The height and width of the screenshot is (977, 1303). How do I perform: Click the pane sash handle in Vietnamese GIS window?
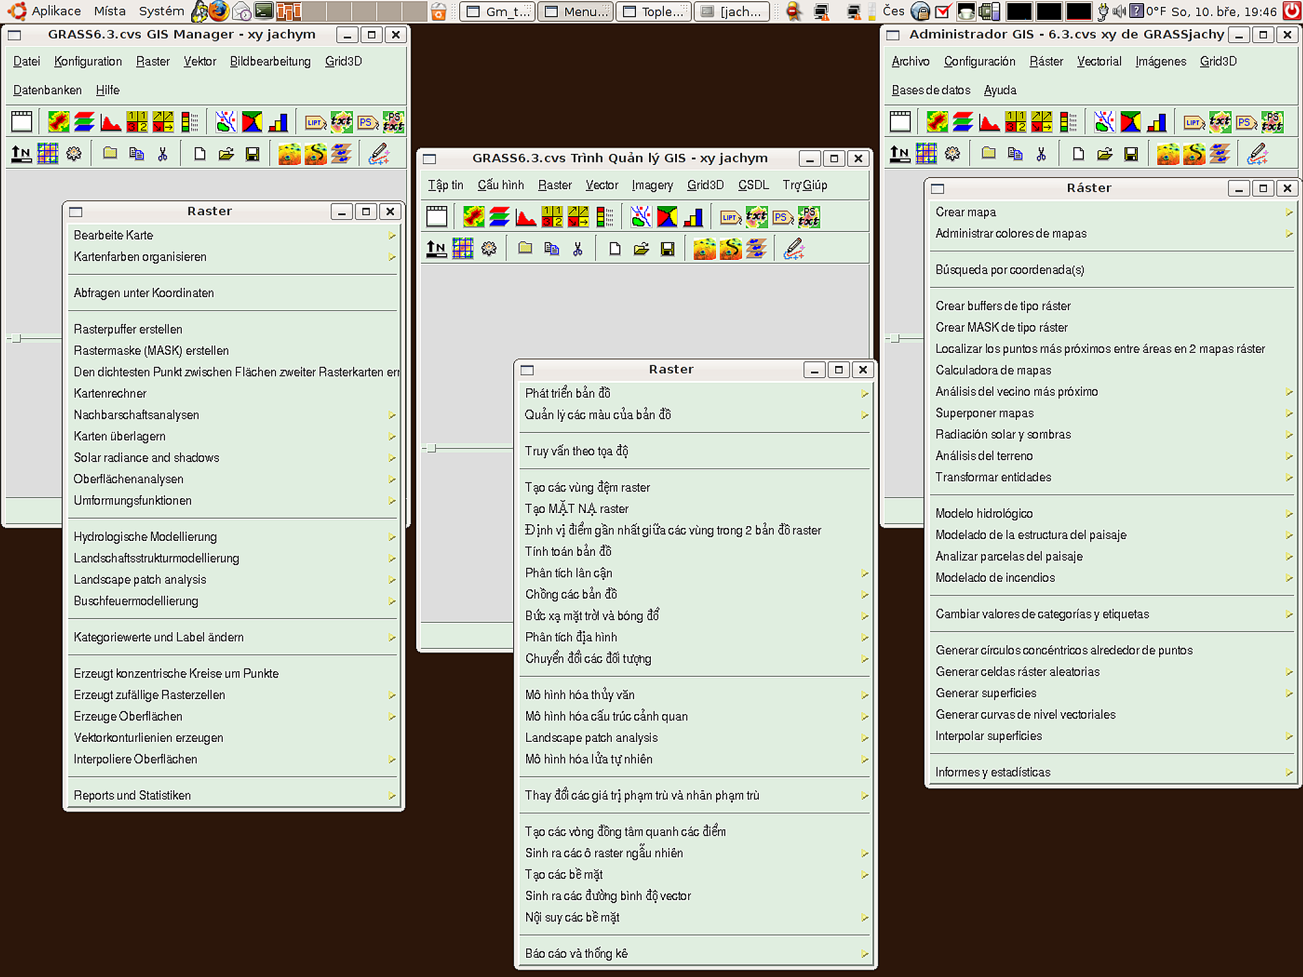point(431,448)
